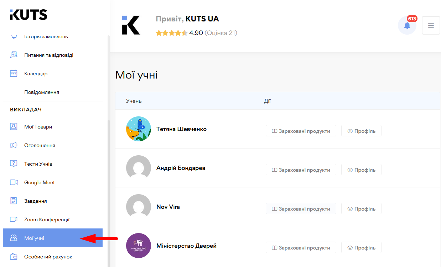
Task: Click the Zoom Конференції camera icon
Action: click(x=14, y=220)
